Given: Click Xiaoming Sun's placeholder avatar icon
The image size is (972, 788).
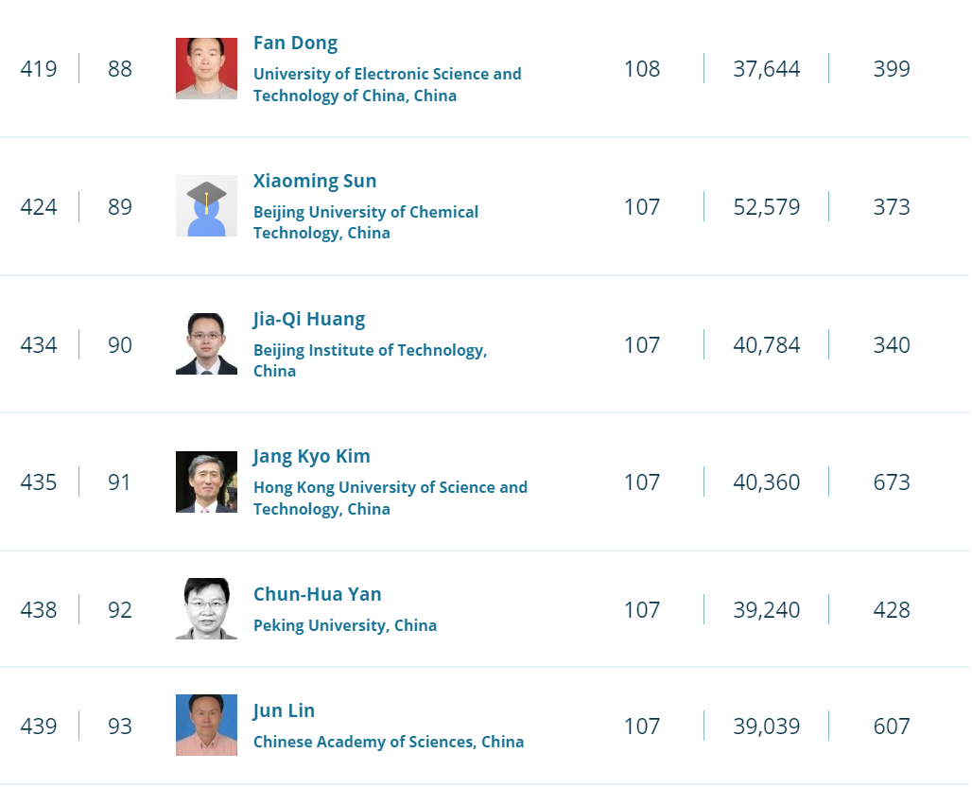Looking at the screenshot, I should point(206,206).
